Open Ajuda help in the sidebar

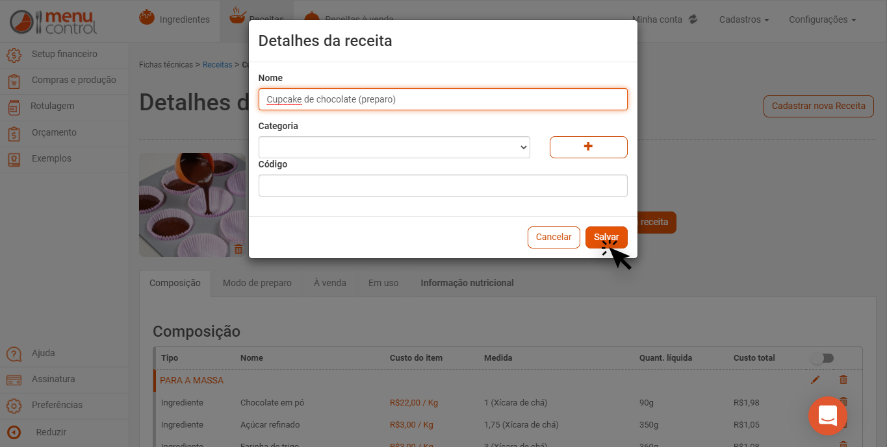(x=64, y=354)
